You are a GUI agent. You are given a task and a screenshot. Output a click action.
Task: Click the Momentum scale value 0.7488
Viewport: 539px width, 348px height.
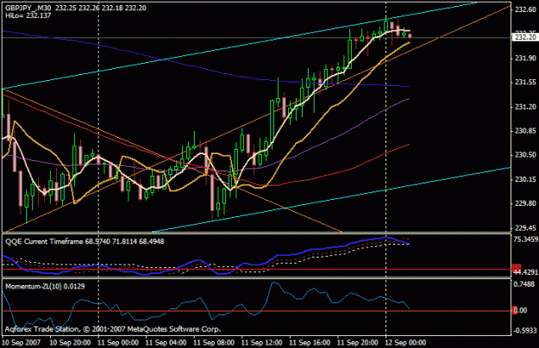(524, 284)
